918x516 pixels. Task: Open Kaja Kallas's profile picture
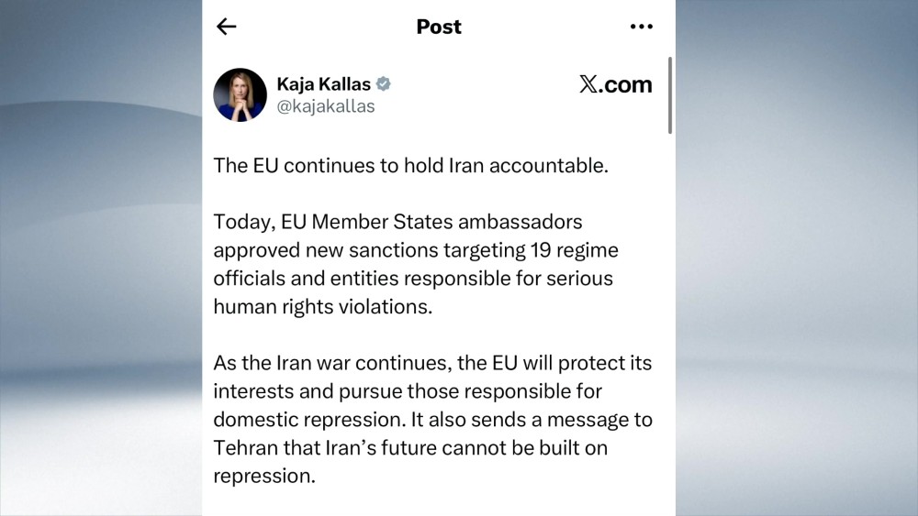(241, 94)
